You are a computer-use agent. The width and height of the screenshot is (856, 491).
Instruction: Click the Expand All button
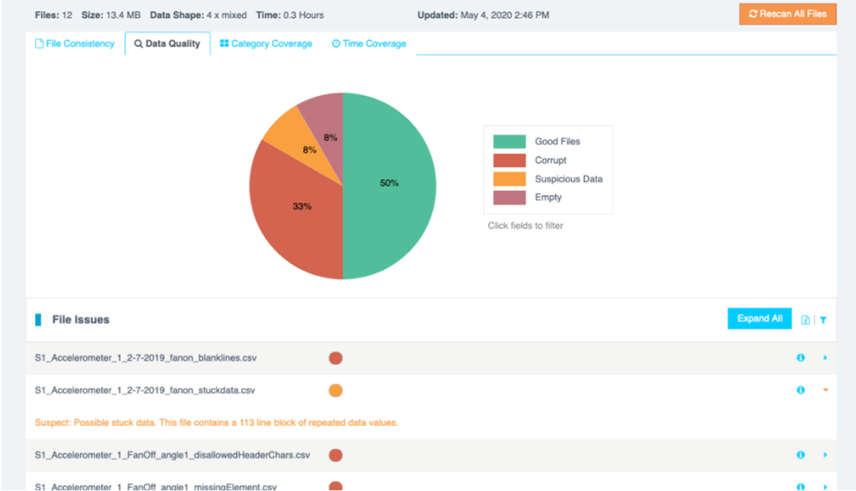pos(759,319)
